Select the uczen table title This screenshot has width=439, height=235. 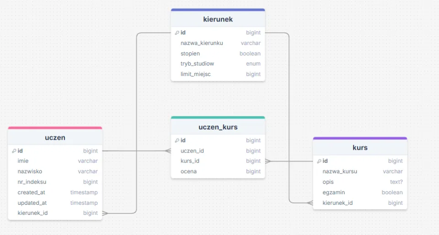55,137
